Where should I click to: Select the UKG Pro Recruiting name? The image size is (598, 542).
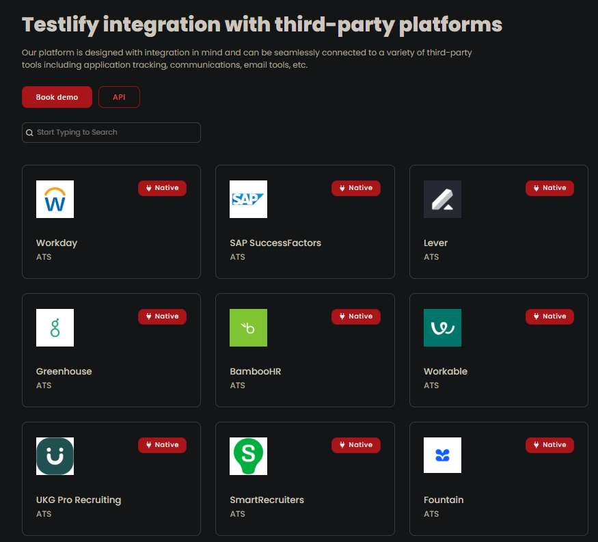point(79,500)
